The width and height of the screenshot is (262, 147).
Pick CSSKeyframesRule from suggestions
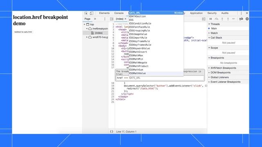point(156,45)
